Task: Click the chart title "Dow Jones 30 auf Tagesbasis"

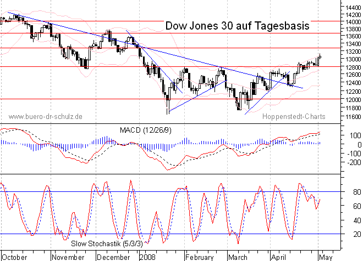Action: 237,26
